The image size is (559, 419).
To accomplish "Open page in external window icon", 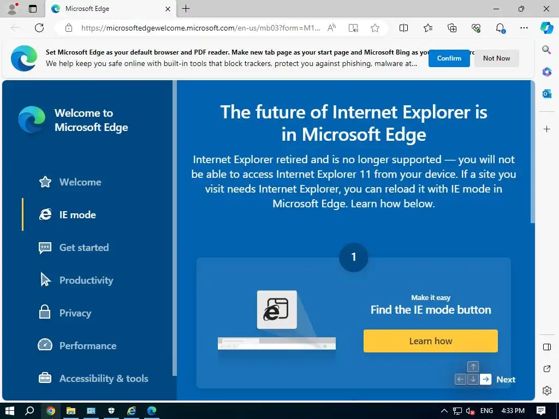I will (546, 369).
